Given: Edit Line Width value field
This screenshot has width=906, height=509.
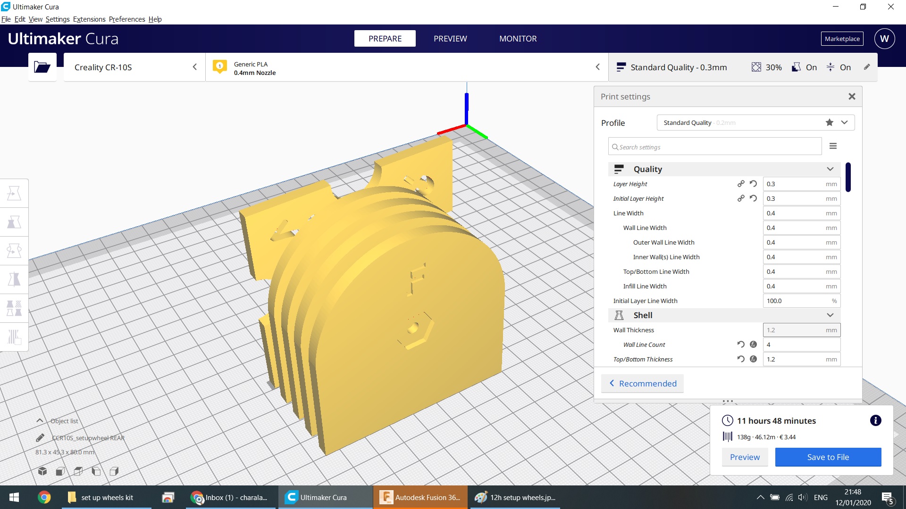Looking at the screenshot, I should point(801,213).
